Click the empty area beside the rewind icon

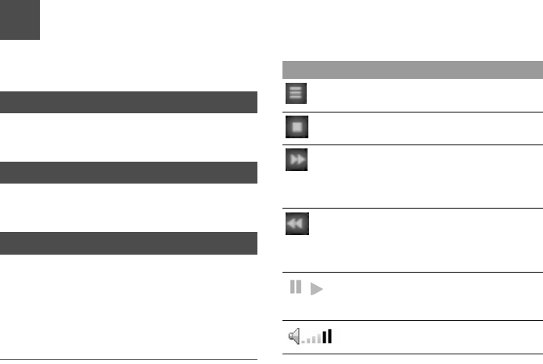click(426, 241)
